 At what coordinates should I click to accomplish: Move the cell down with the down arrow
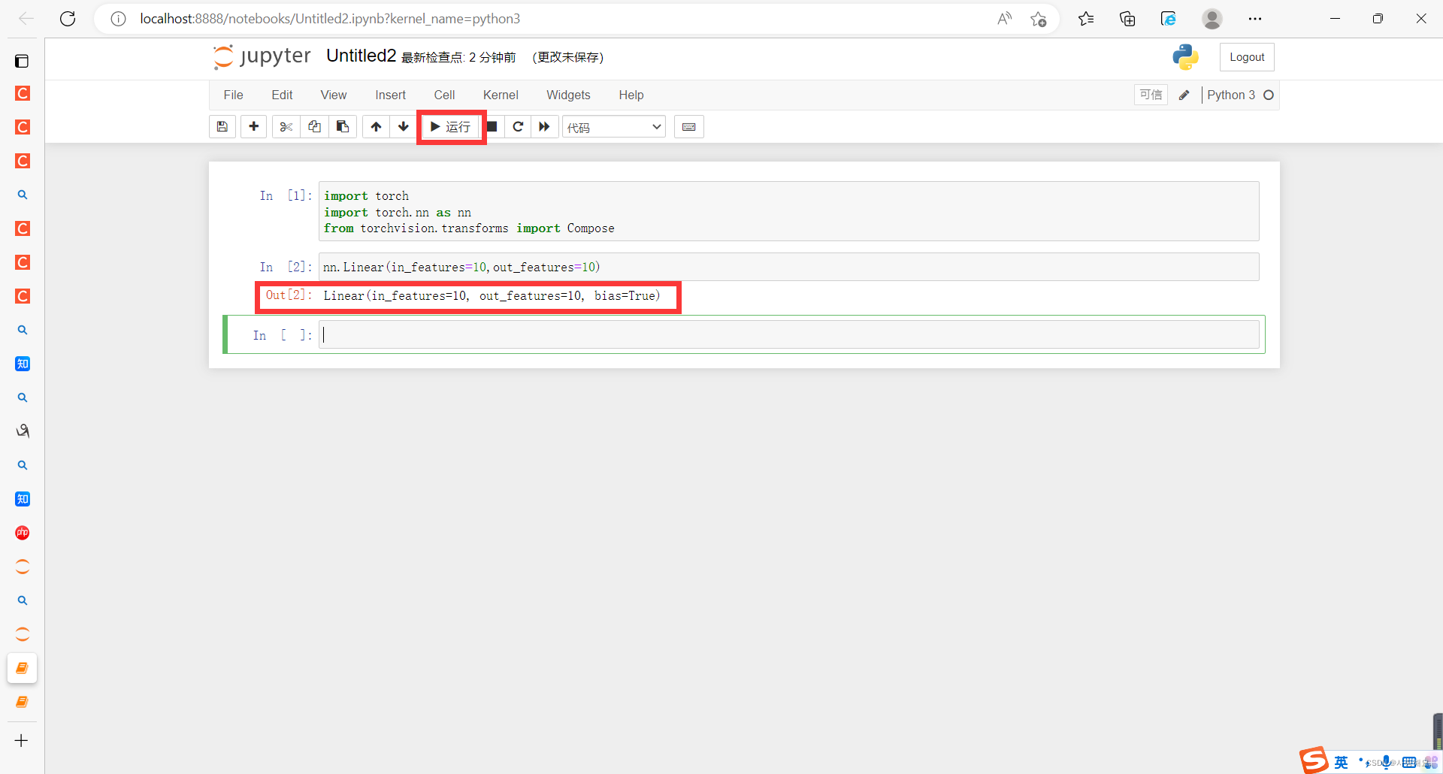point(404,126)
